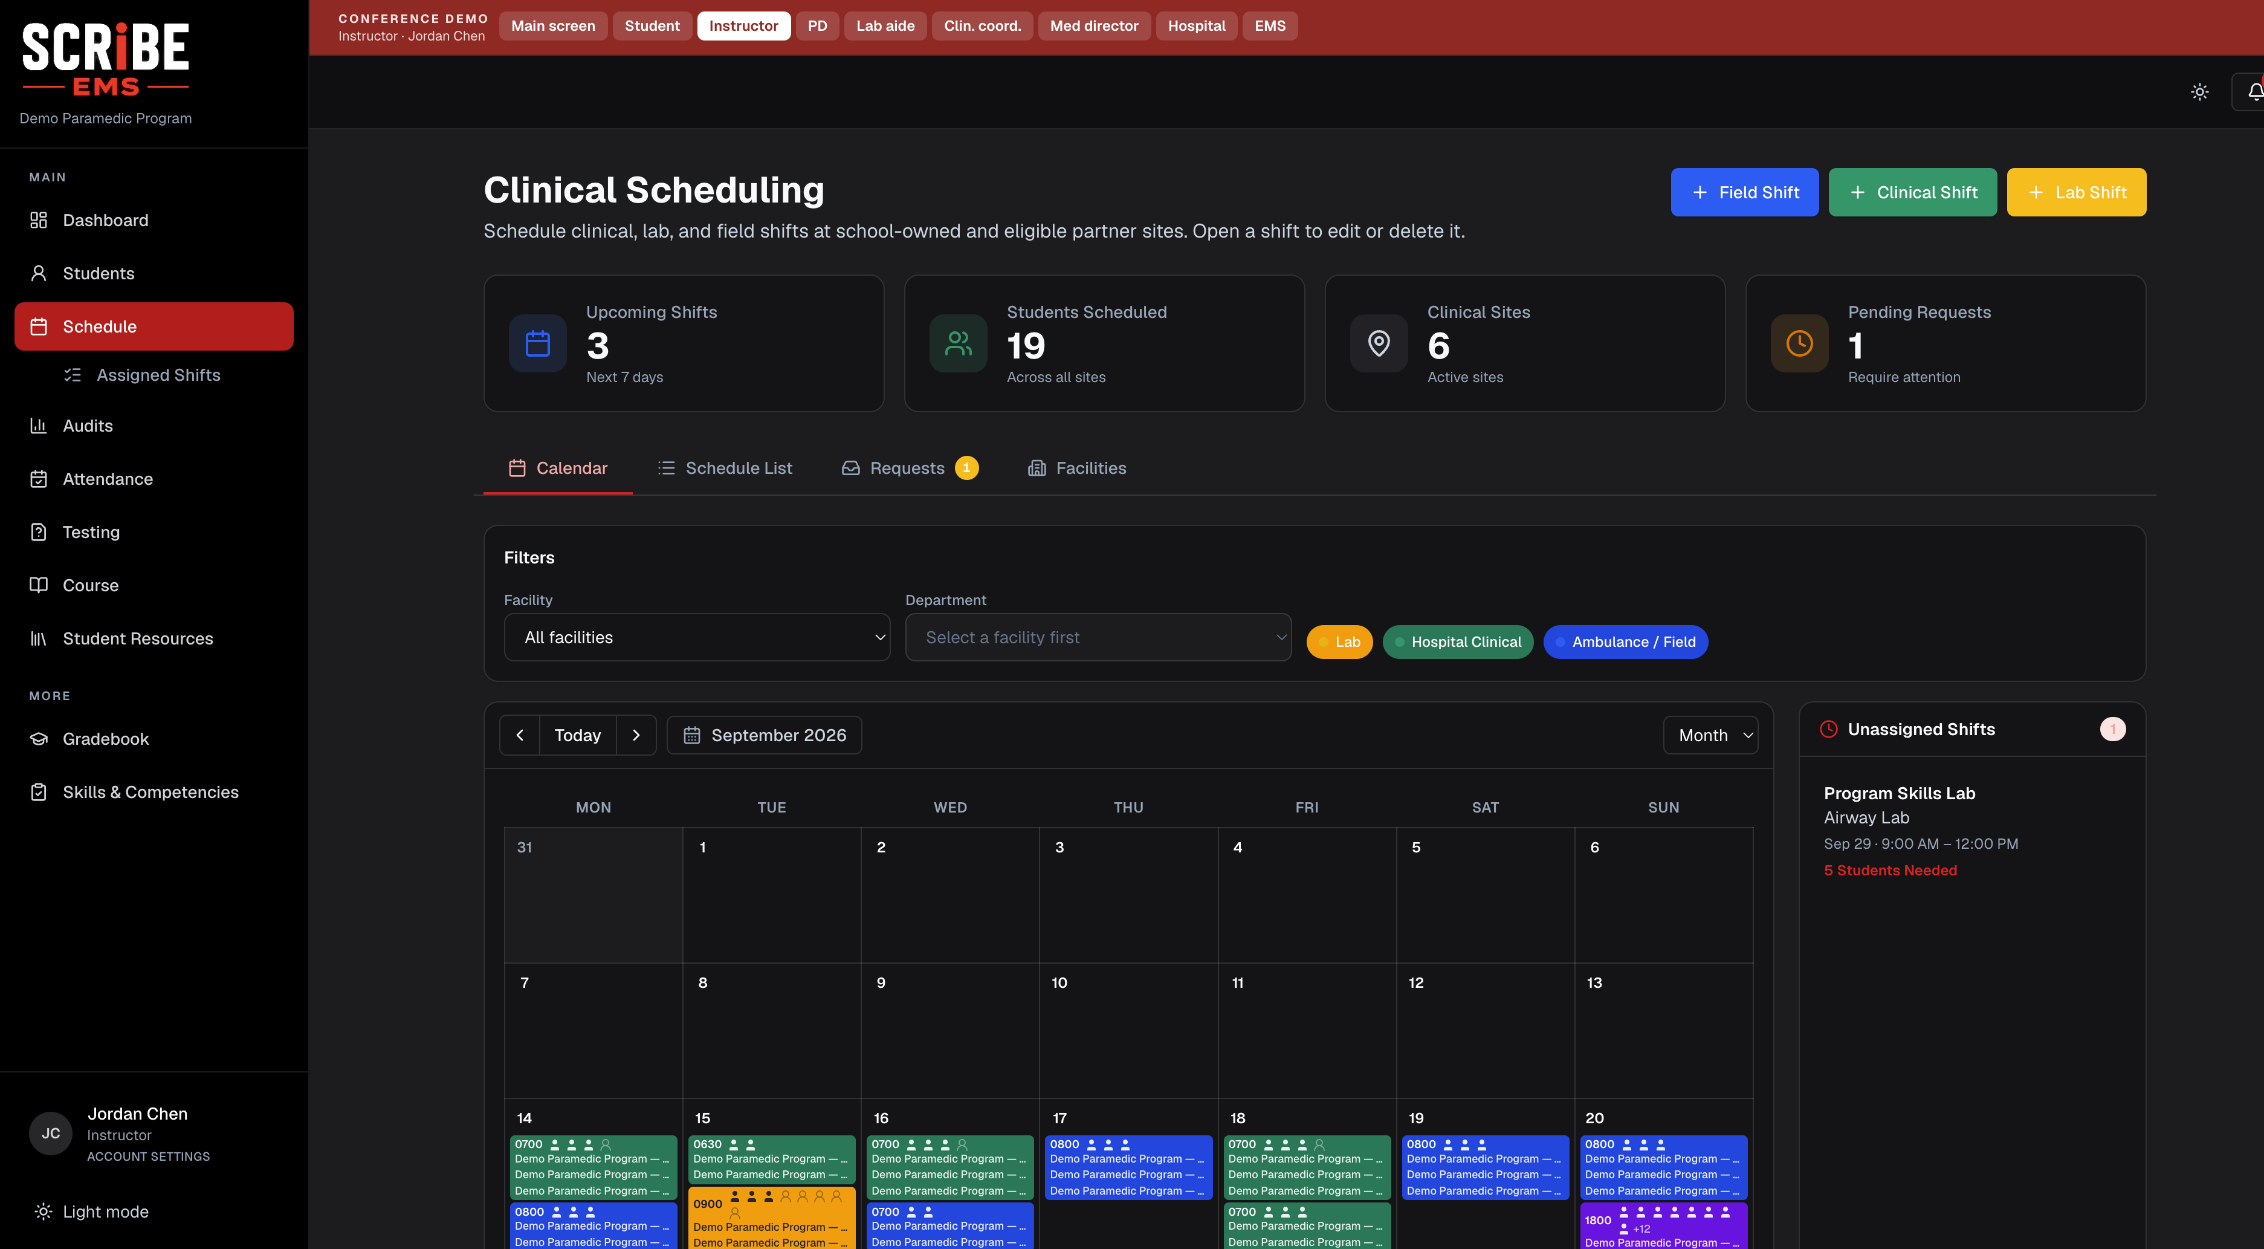Viewport: 2264px width, 1249px height.
Task: Click the Skills & Competencies clipboard icon
Action: click(39, 792)
